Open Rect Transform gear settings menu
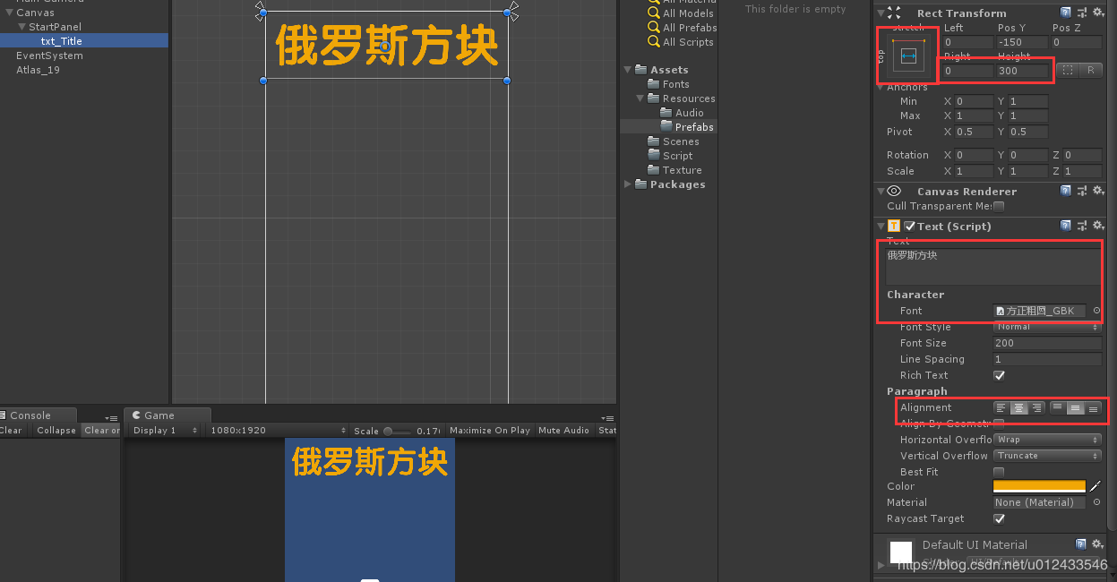This screenshot has height=582, width=1117. [1097, 13]
